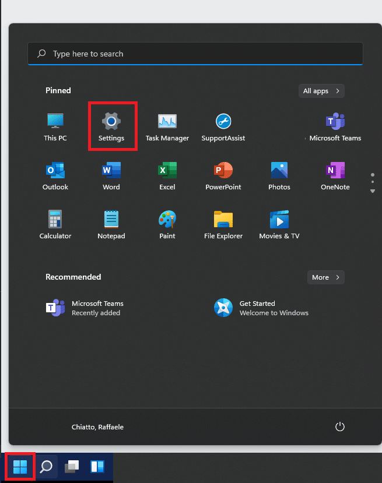This screenshot has height=483, width=382.
Task: Show All apps list
Action: click(321, 91)
